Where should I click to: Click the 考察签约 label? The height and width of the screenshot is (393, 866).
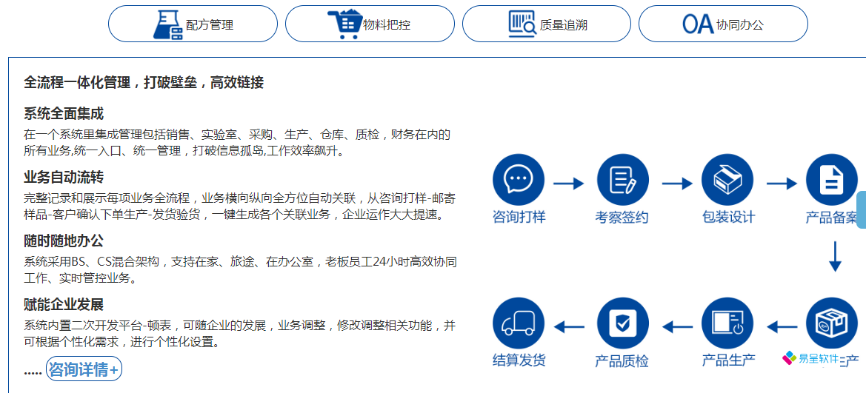click(x=622, y=217)
